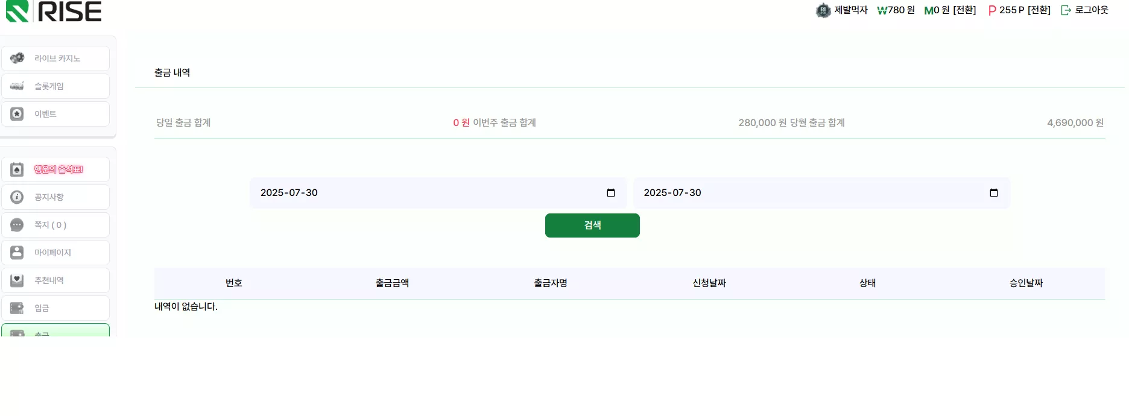Open the notice info icon

click(17, 197)
